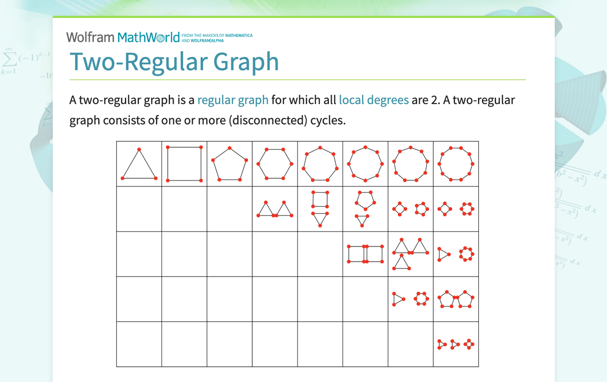The height and width of the screenshot is (382, 607).
Task: Follow the "regular graph" hyperlink
Action: click(x=233, y=100)
